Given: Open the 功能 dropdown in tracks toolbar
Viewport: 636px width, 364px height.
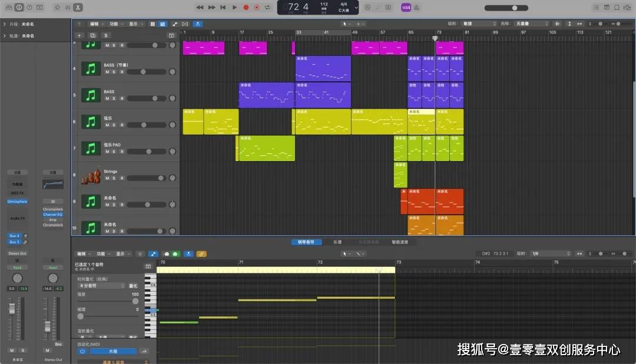Looking at the screenshot, I should point(114,24).
